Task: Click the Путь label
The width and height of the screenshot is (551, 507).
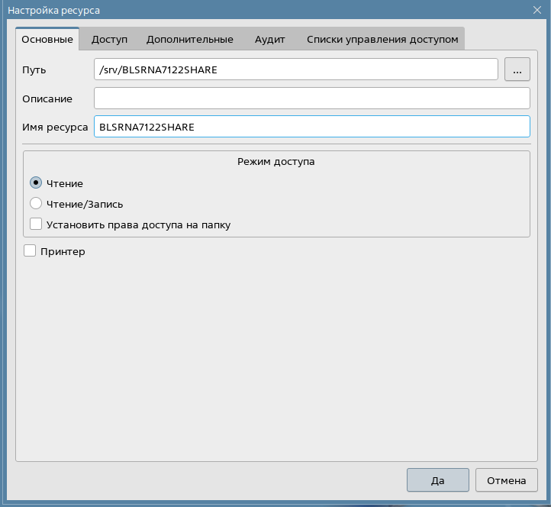Action: point(34,70)
